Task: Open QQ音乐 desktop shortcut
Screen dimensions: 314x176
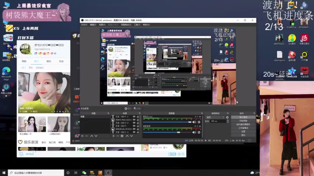Action: (x=292, y=40)
